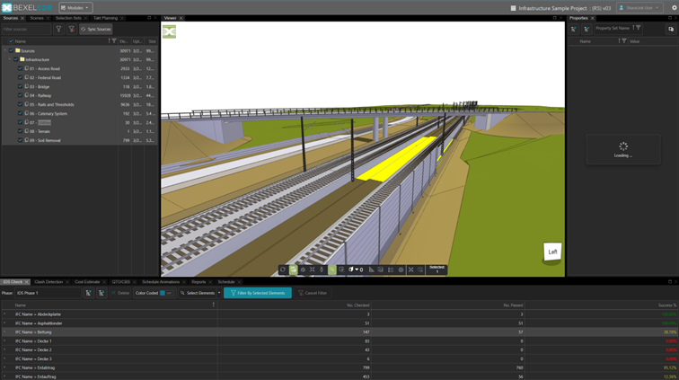Click the Filter sources input field
This screenshot has width=679, height=380.
[26, 29]
